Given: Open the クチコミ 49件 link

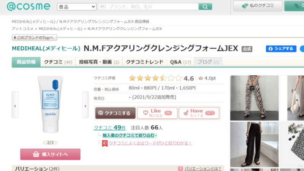Looking at the screenshot, I should (110, 128).
